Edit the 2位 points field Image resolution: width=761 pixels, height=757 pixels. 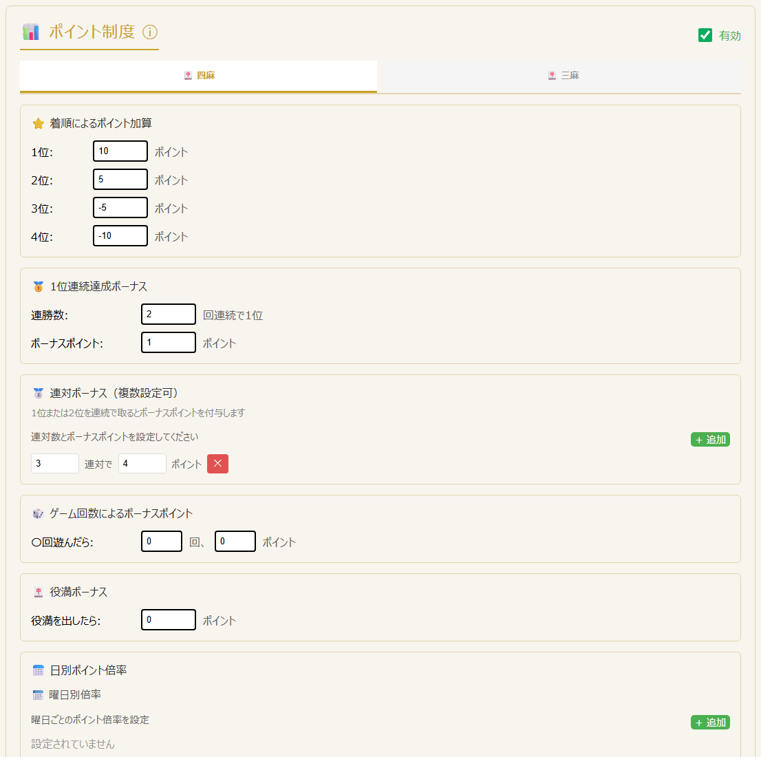tap(120, 179)
